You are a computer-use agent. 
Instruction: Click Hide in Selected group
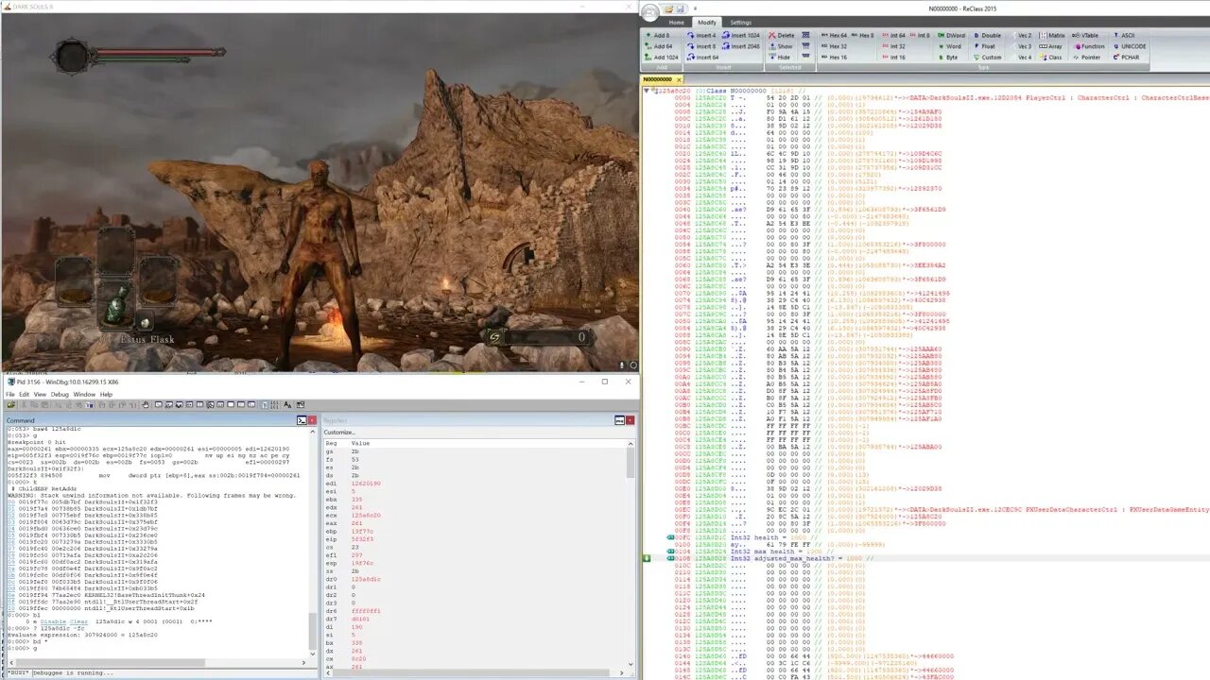(778, 58)
